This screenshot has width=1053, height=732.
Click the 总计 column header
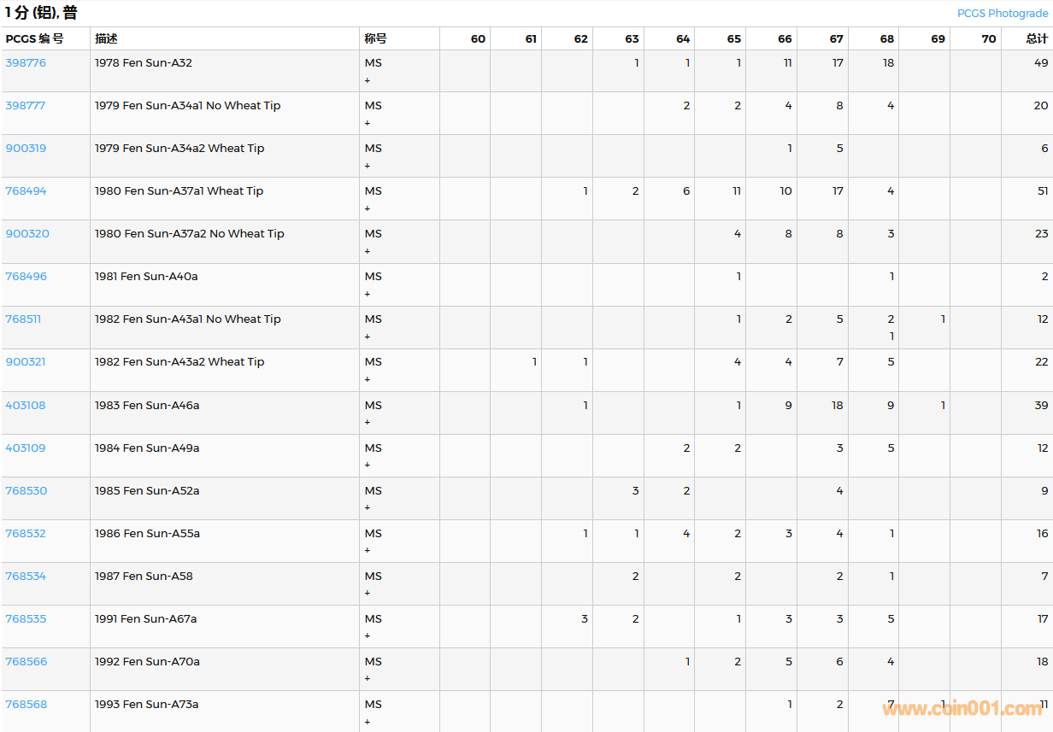[1037, 39]
